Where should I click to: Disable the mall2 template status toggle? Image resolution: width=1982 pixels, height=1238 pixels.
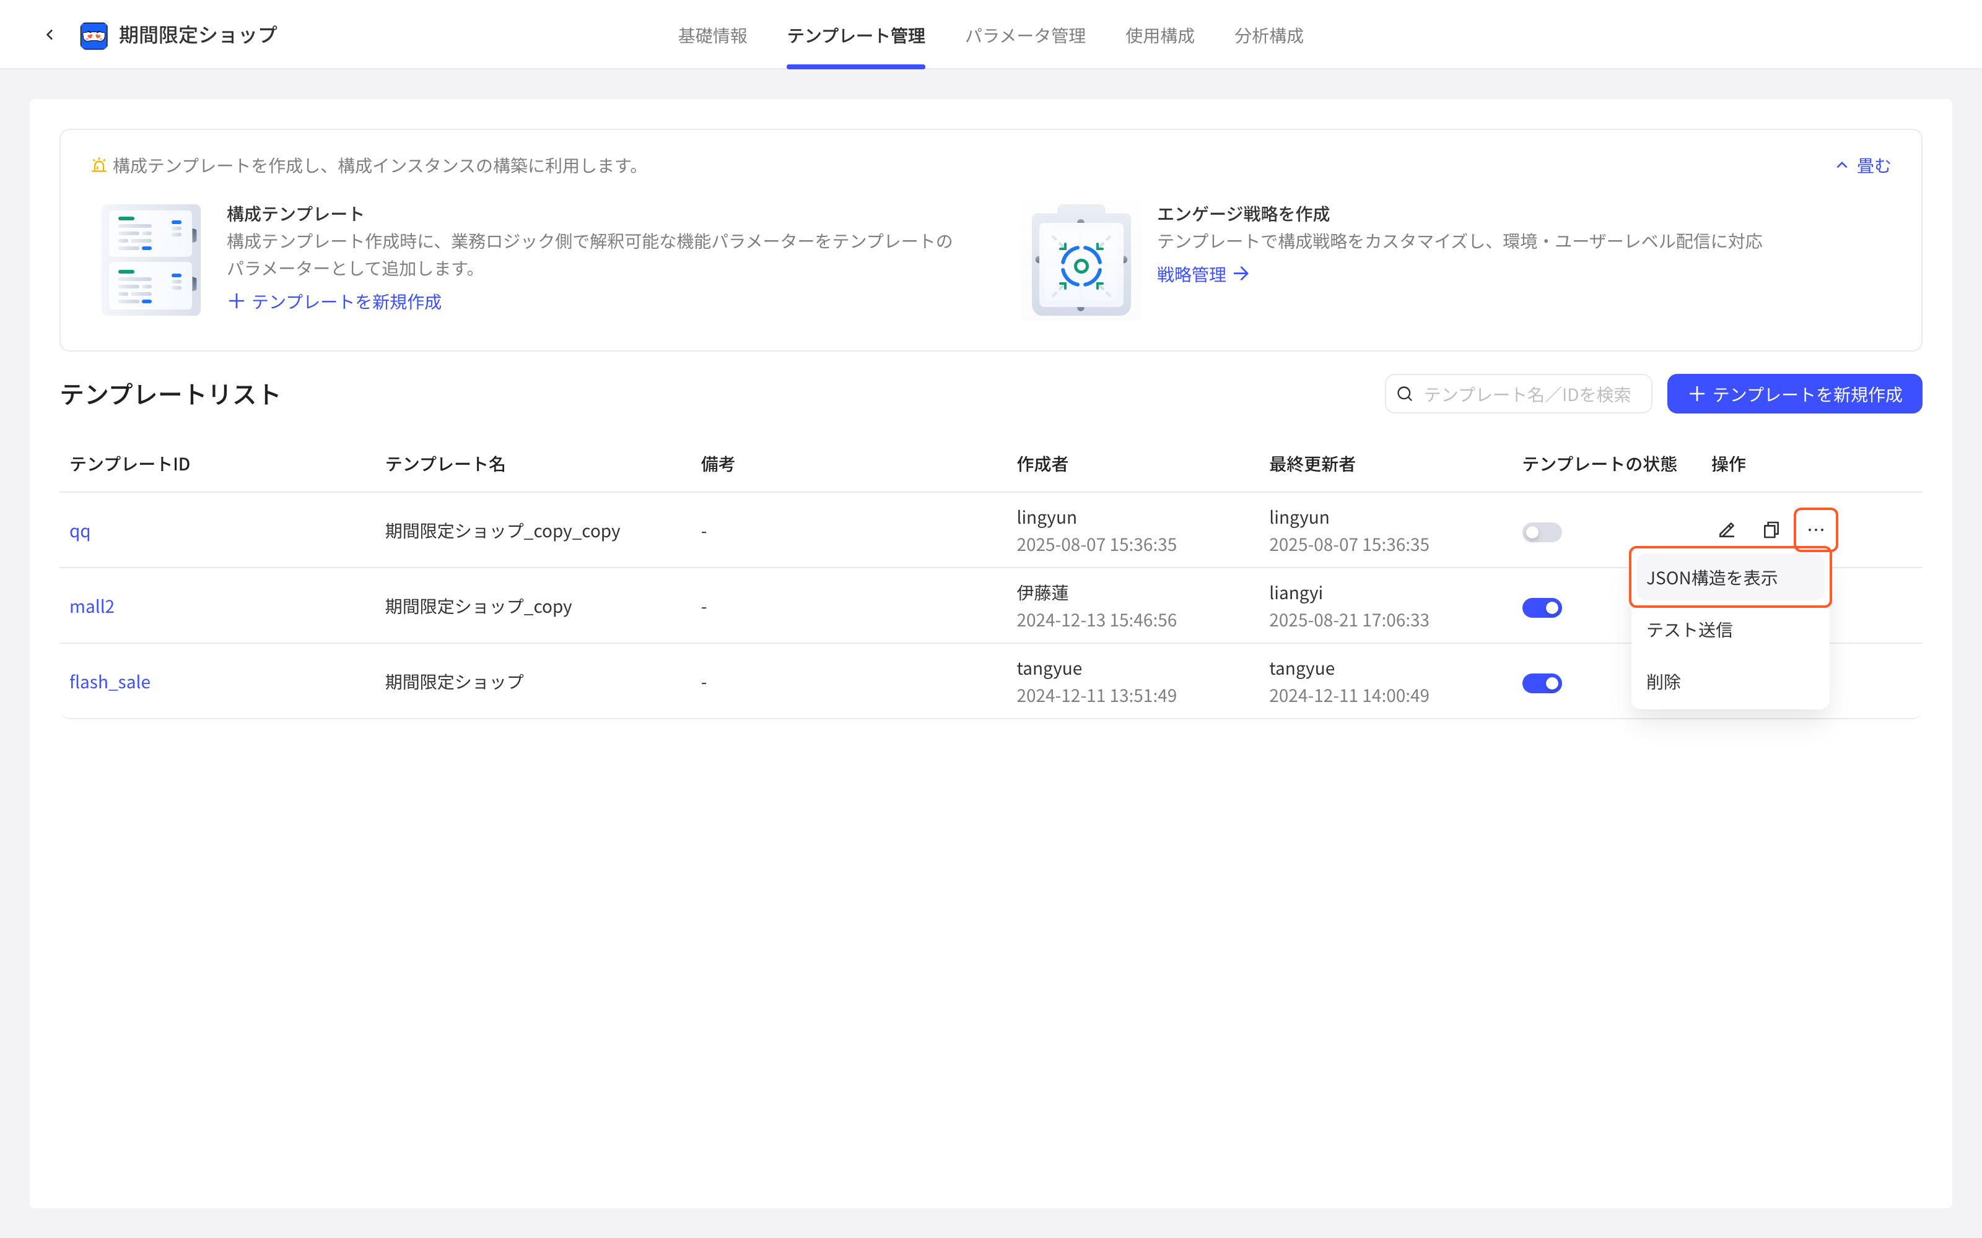click(x=1542, y=607)
